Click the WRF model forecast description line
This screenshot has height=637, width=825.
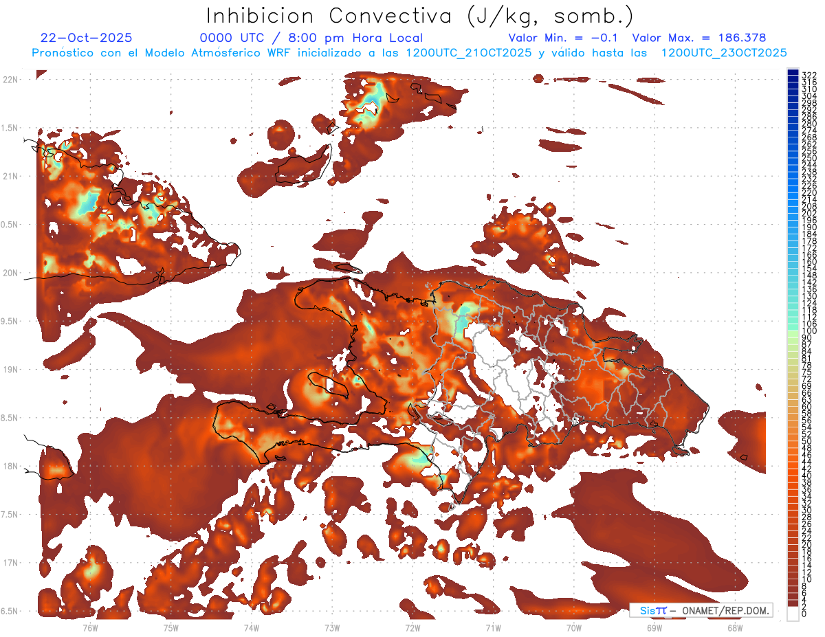409,53
